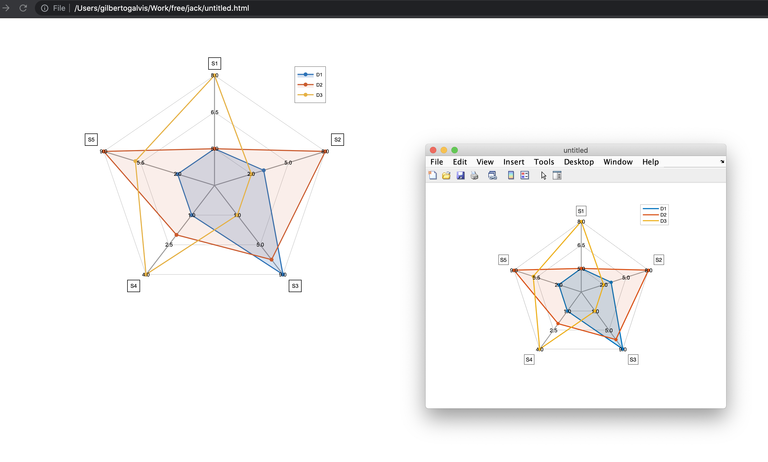This screenshot has width=768, height=462.
Task: Open the Desktop menu
Action: [x=579, y=162]
